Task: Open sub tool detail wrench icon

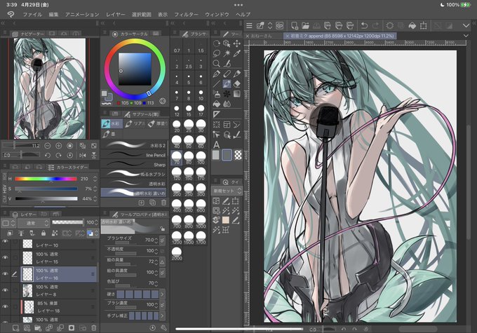Action: click(x=163, y=327)
